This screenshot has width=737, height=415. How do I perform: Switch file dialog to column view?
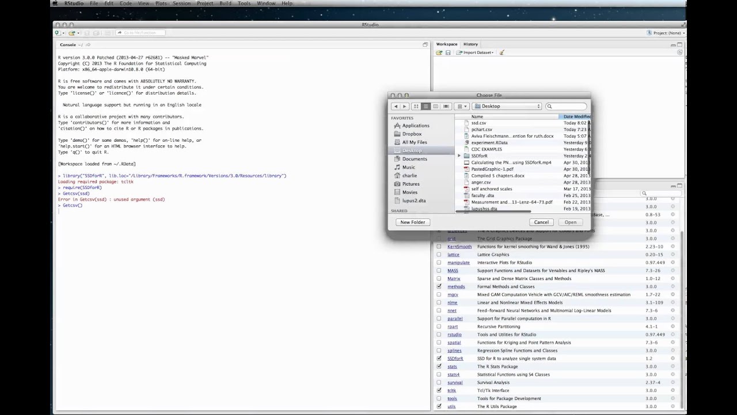click(436, 106)
